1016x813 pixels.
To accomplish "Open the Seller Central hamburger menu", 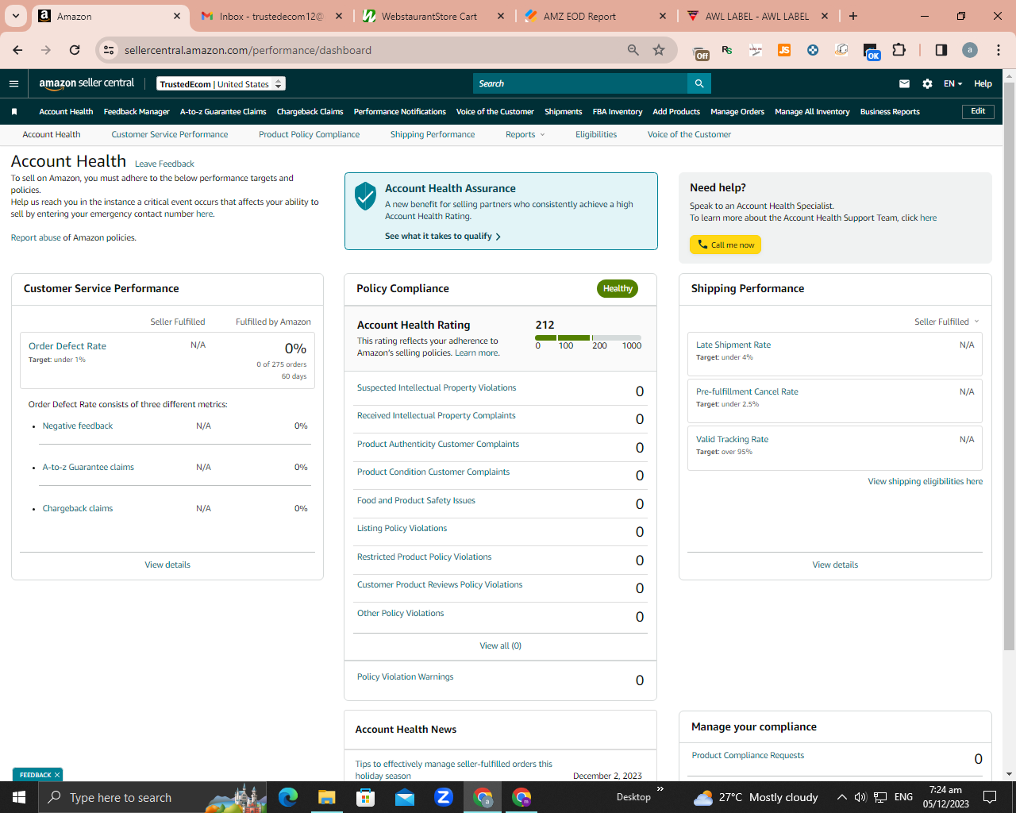I will [13, 83].
